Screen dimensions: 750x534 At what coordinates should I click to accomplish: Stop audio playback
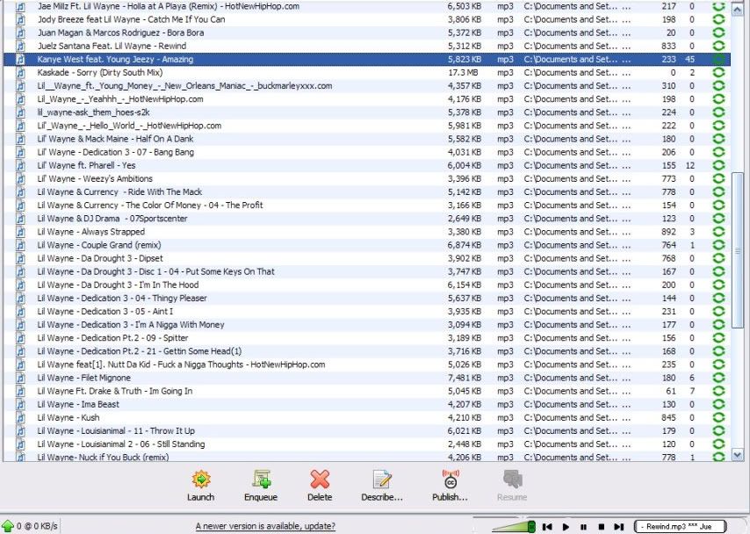pos(601,526)
